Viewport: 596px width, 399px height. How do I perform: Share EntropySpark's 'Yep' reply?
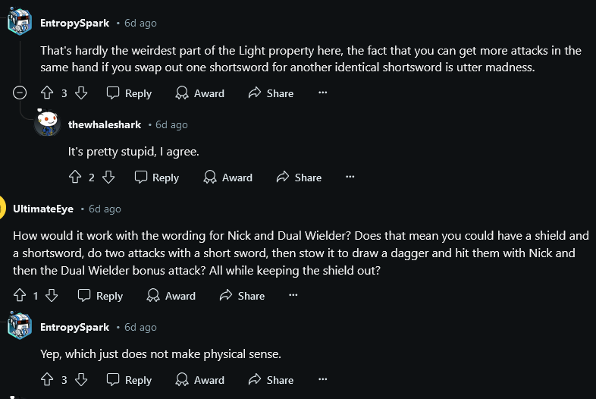(271, 380)
